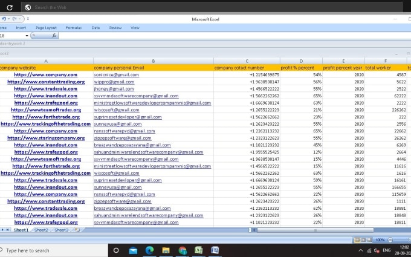Switch to Page Break Preview in status bar
411x257 pixels.
pos(369,239)
